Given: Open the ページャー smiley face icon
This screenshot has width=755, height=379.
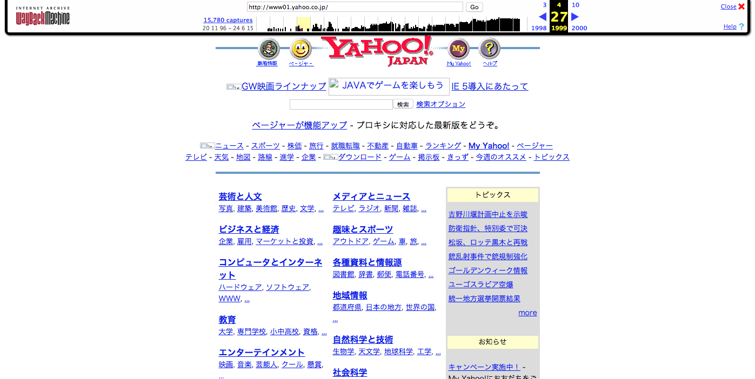Looking at the screenshot, I should 300,49.
